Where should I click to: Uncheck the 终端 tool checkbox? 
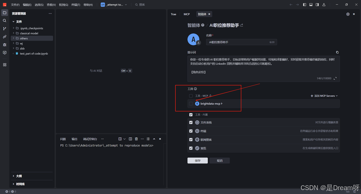click(191, 131)
